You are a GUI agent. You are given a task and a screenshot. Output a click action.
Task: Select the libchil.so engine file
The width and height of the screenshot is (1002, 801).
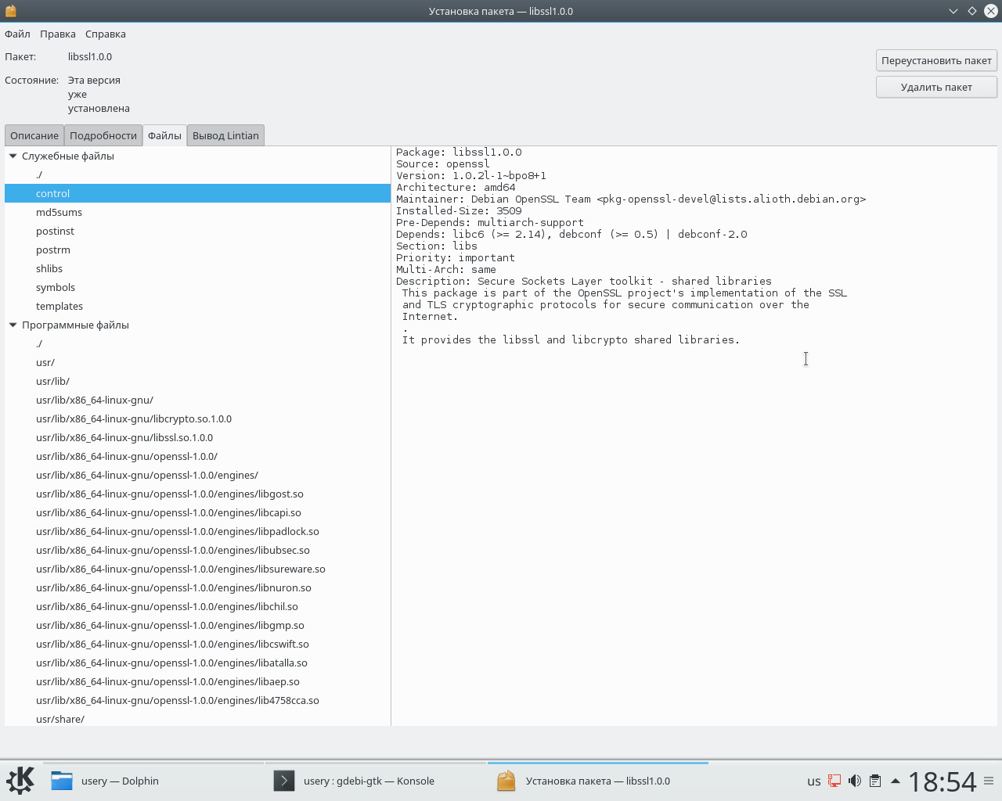click(197, 606)
